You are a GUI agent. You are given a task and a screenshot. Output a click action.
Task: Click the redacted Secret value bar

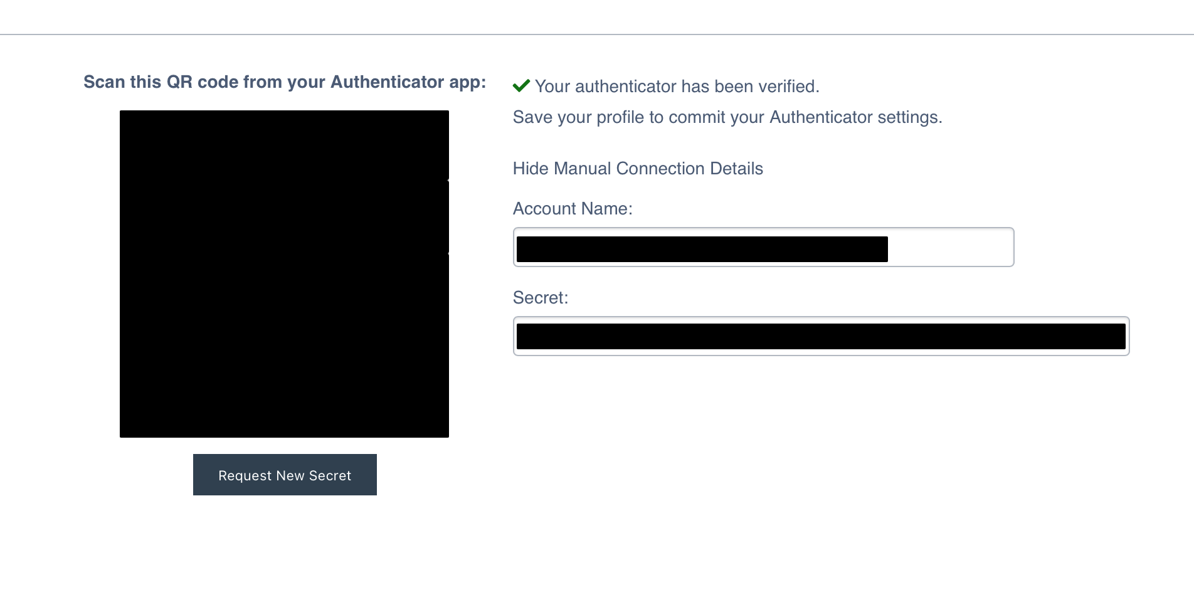click(821, 336)
